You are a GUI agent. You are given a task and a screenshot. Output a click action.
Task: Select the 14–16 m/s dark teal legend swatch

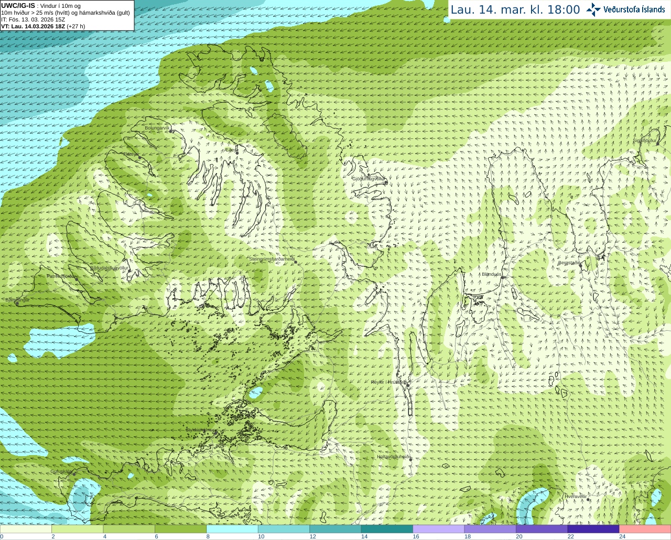coord(387,529)
